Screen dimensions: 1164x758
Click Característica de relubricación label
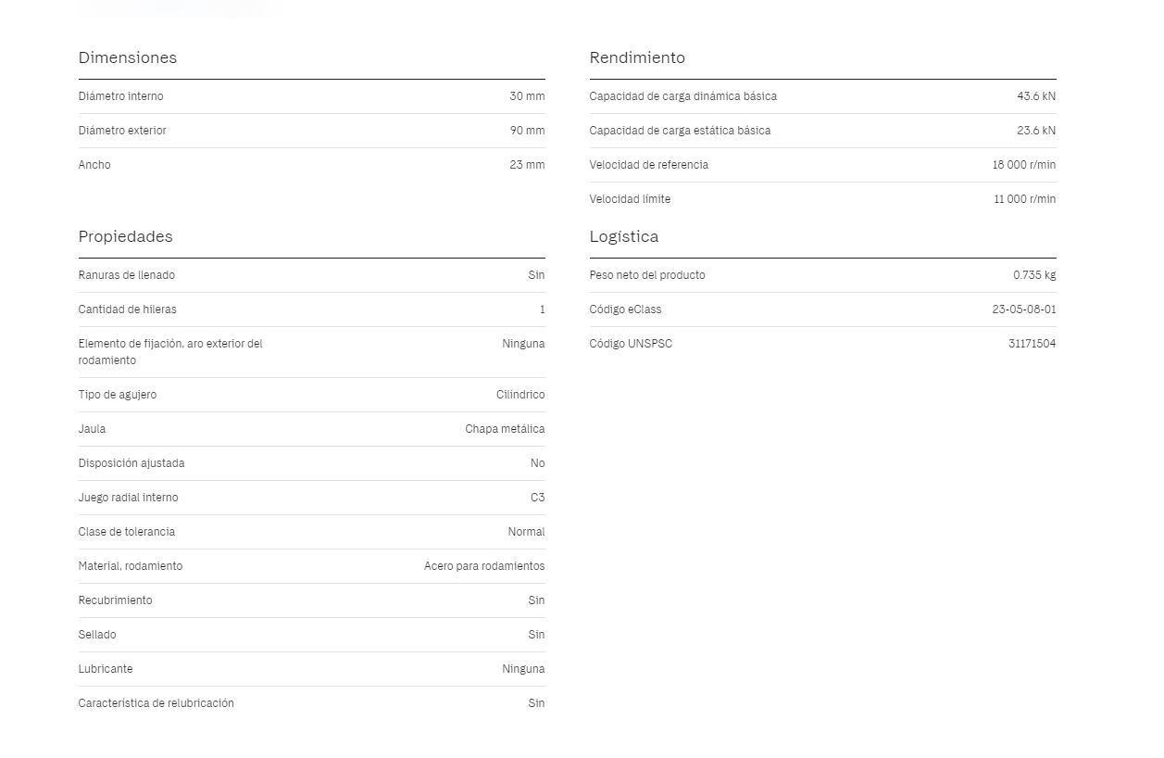156,703
